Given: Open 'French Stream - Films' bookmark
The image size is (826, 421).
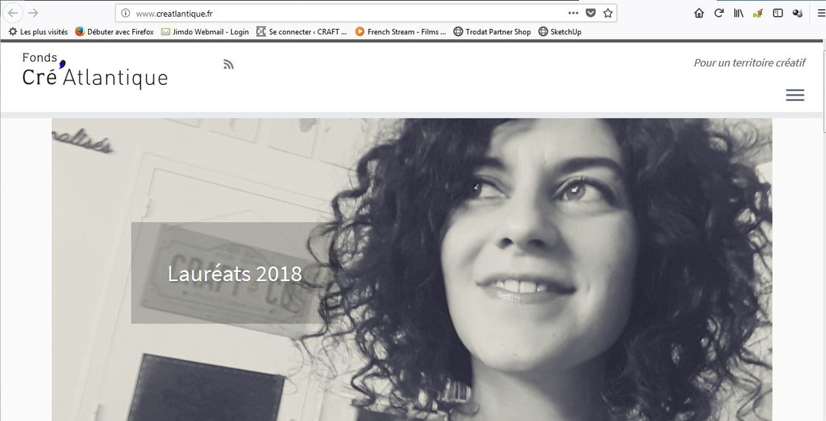Looking at the screenshot, I should click(400, 31).
